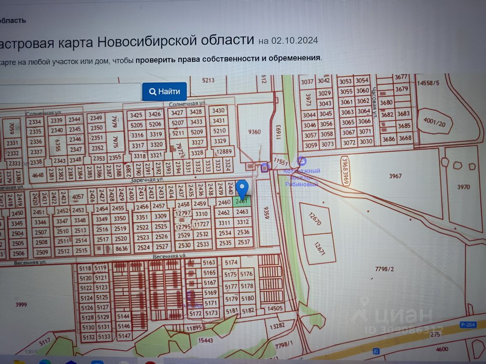This screenshot has width=486, height=364.
Task: Select parcel 5163
Action: [209, 263]
